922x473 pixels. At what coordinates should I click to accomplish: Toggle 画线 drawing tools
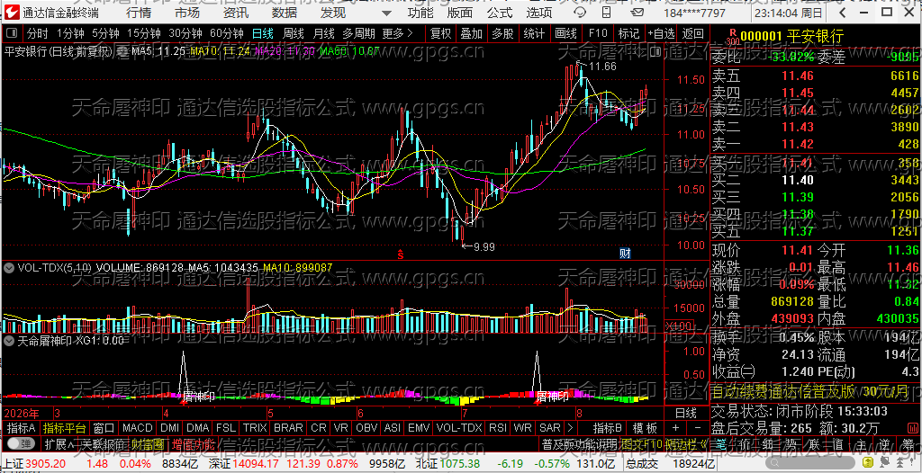[x=565, y=34]
